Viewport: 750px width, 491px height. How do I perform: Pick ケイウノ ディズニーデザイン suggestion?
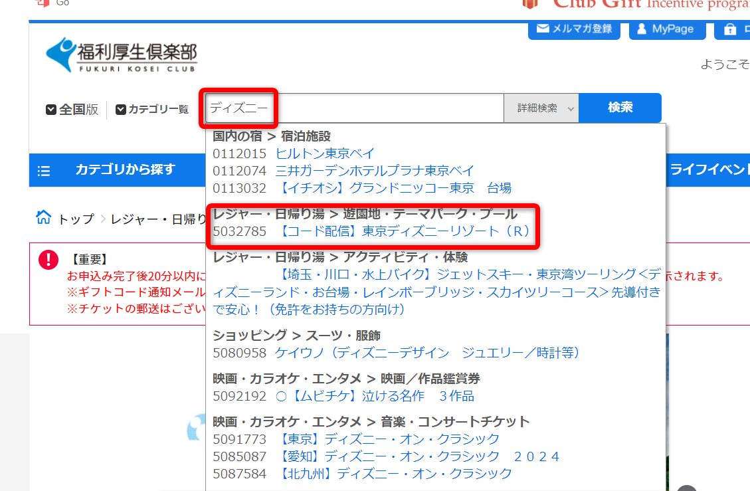(429, 353)
